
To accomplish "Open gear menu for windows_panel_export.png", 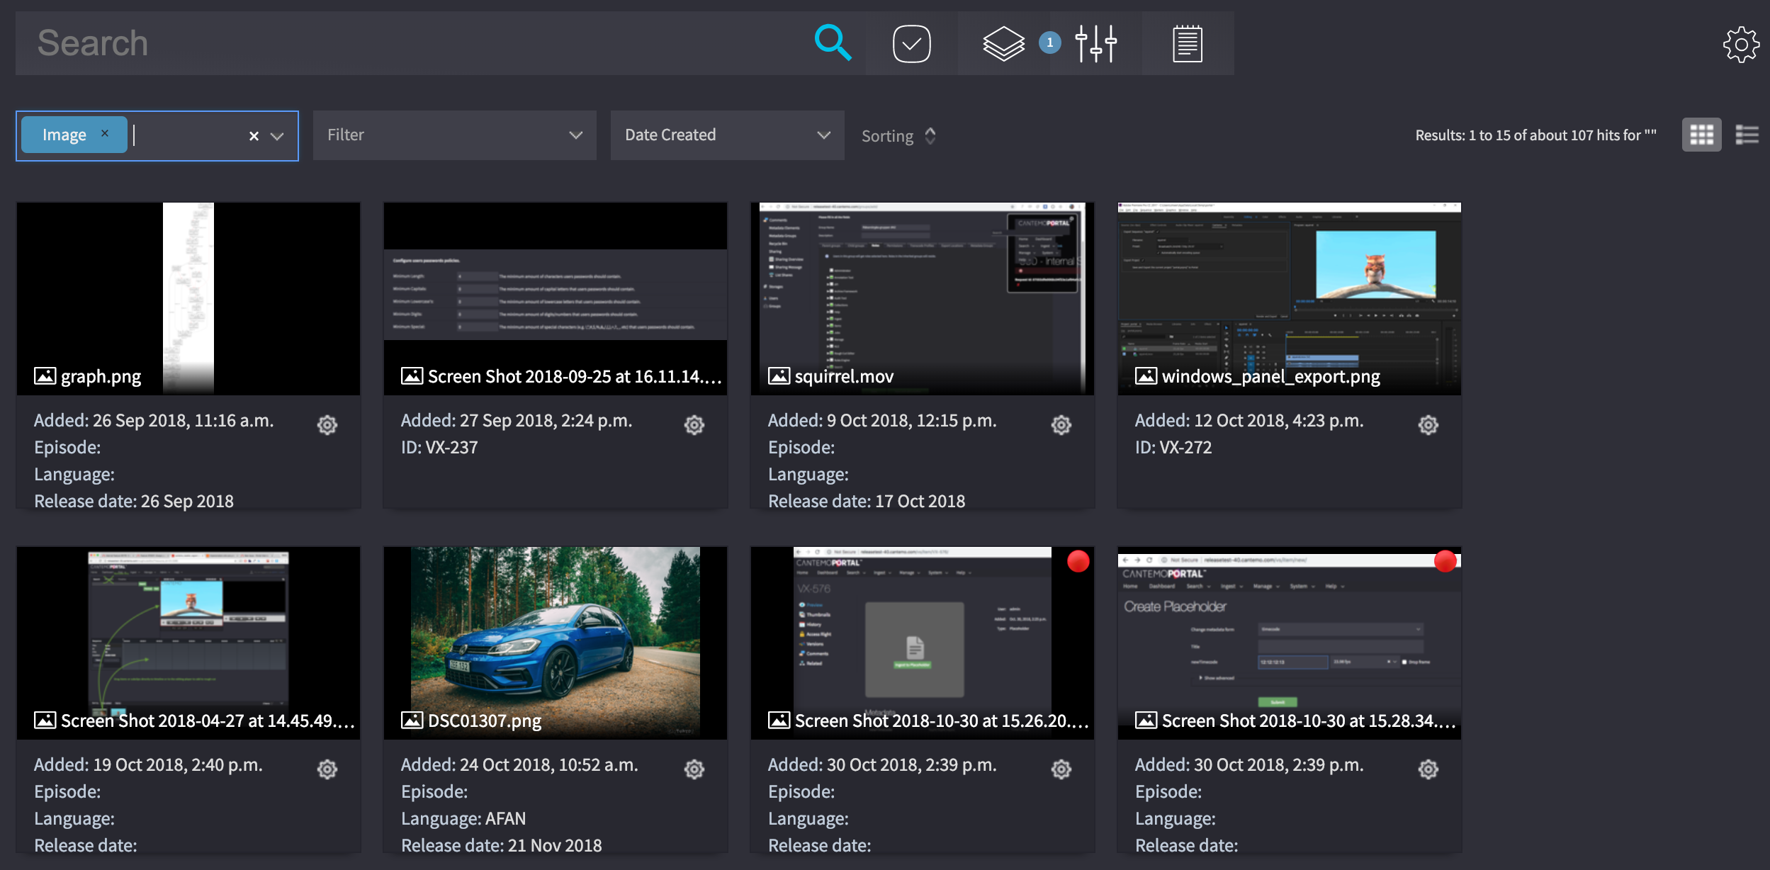I will [x=1428, y=425].
